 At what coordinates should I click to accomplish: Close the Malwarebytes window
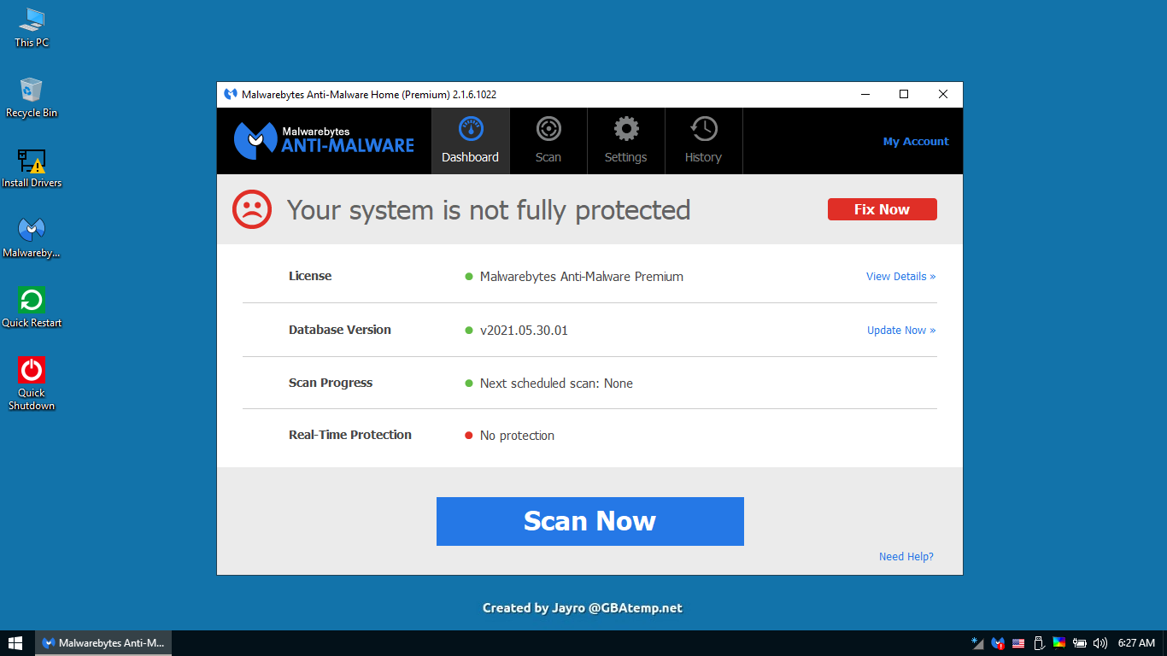pyautogui.click(x=943, y=95)
